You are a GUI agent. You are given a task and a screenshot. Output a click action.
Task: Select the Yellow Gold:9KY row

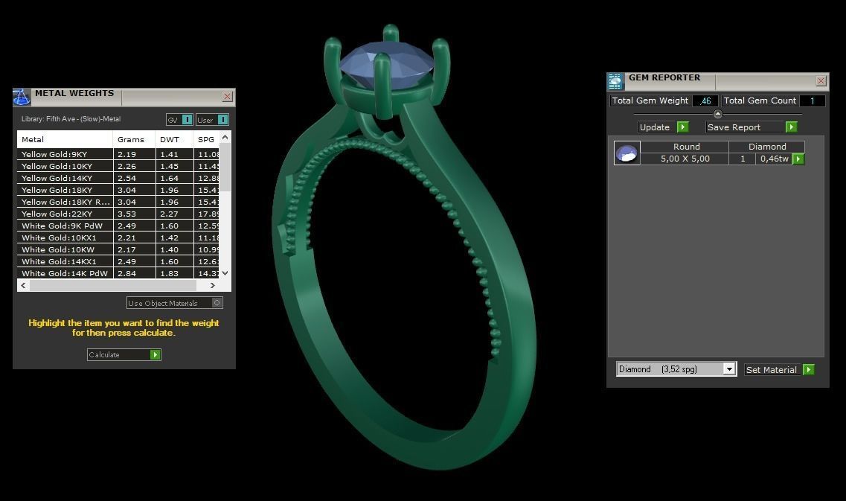pos(118,154)
